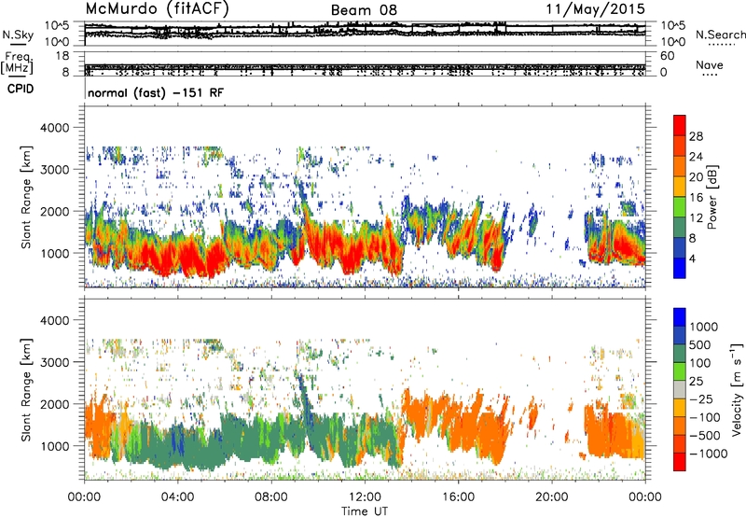Click the velocity panel 'Slant Range [km]' label
Screen dimensions: 746x517
point(26,389)
